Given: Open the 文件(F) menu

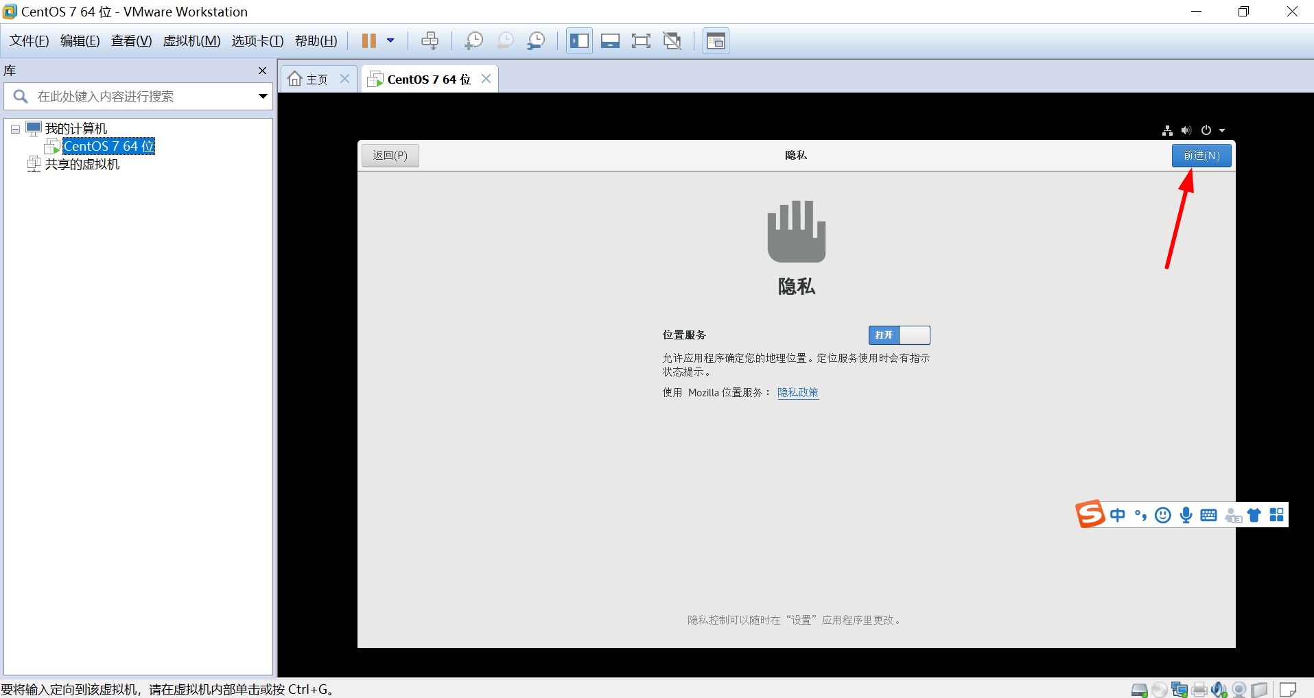Looking at the screenshot, I should tap(30, 41).
